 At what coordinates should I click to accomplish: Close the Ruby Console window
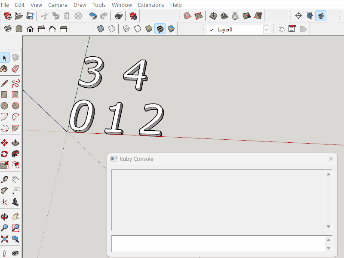331,159
